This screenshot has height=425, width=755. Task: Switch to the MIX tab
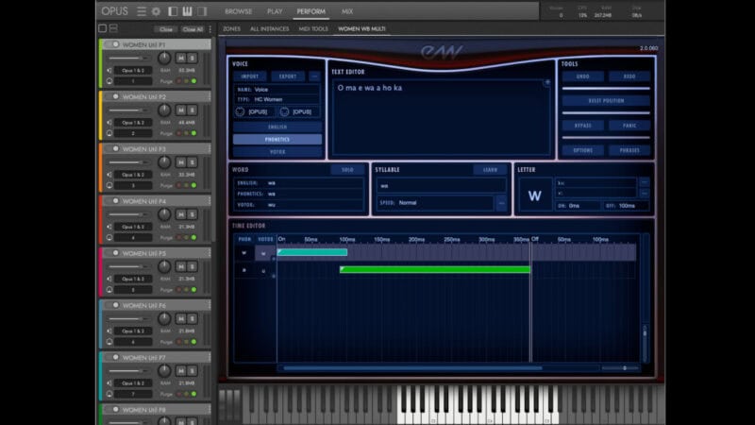point(346,11)
